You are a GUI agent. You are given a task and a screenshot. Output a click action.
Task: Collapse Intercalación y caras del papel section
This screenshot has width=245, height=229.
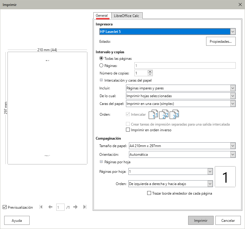pyautogui.click(x=101, y=80)
